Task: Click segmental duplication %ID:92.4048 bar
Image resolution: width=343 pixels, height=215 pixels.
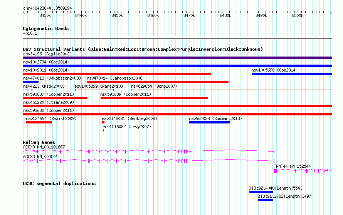Action: 261,192
